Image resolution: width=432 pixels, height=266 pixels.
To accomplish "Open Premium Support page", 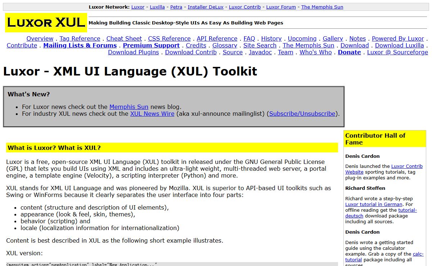I will [151, 45].
